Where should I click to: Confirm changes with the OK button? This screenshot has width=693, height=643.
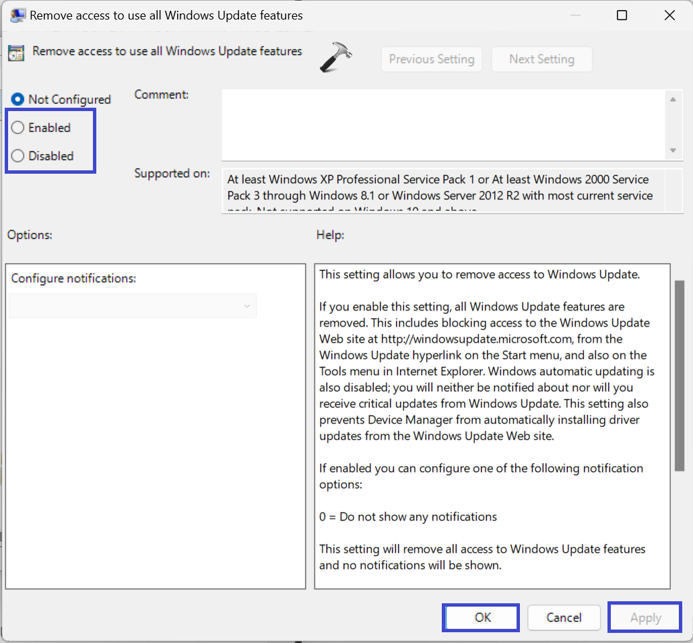pos(482,617)
